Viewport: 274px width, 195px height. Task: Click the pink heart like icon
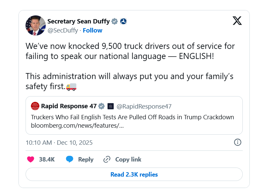(31, 159)
